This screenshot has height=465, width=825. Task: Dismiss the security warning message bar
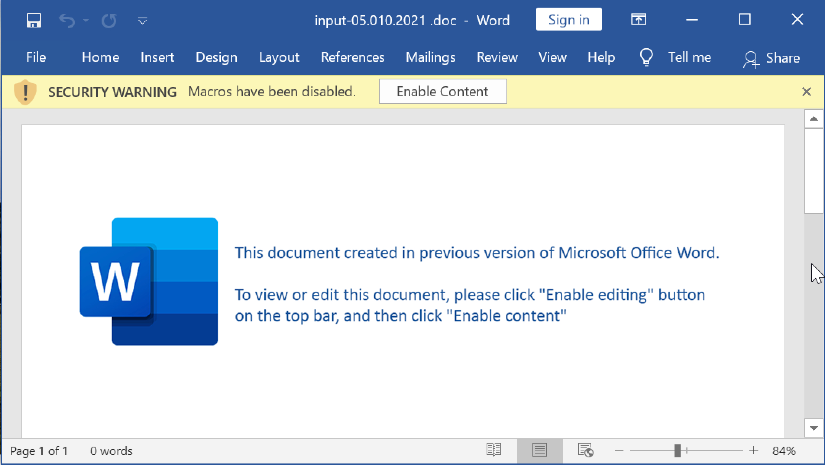coord(806,92)
